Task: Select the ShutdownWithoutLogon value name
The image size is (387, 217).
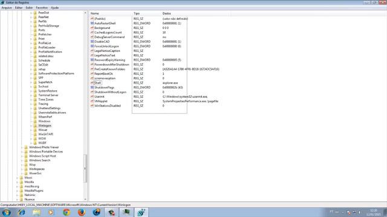Action: point(110,92)
